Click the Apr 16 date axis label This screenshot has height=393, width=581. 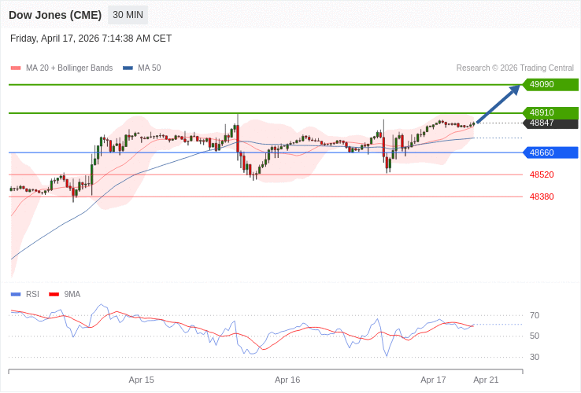tap(287, 380)
